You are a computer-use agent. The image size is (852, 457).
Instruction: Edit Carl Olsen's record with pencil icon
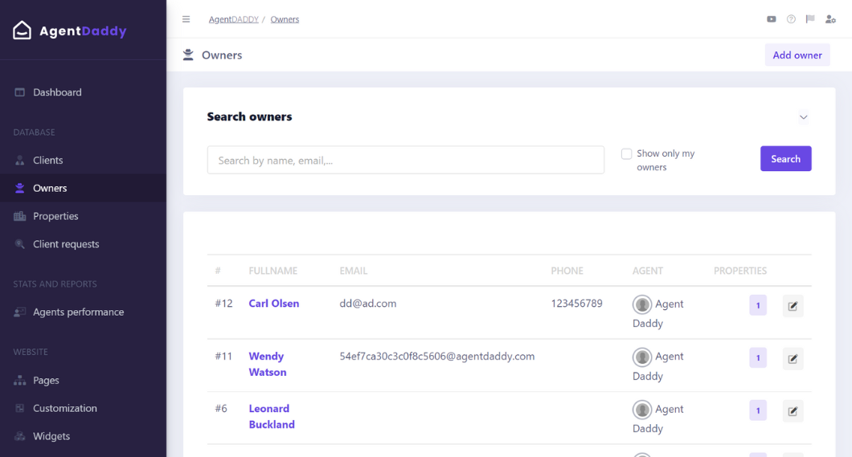coord(793,305)
